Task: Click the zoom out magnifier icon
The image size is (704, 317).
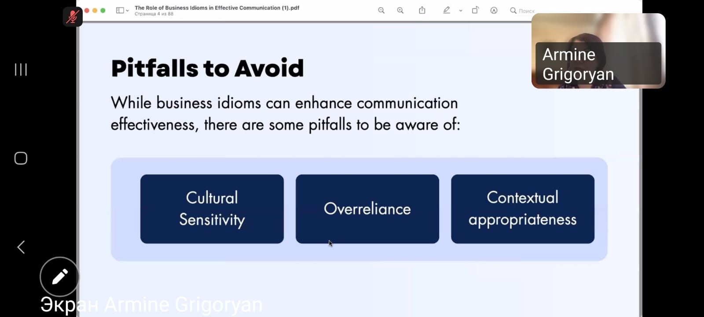Action: (381, 10)
